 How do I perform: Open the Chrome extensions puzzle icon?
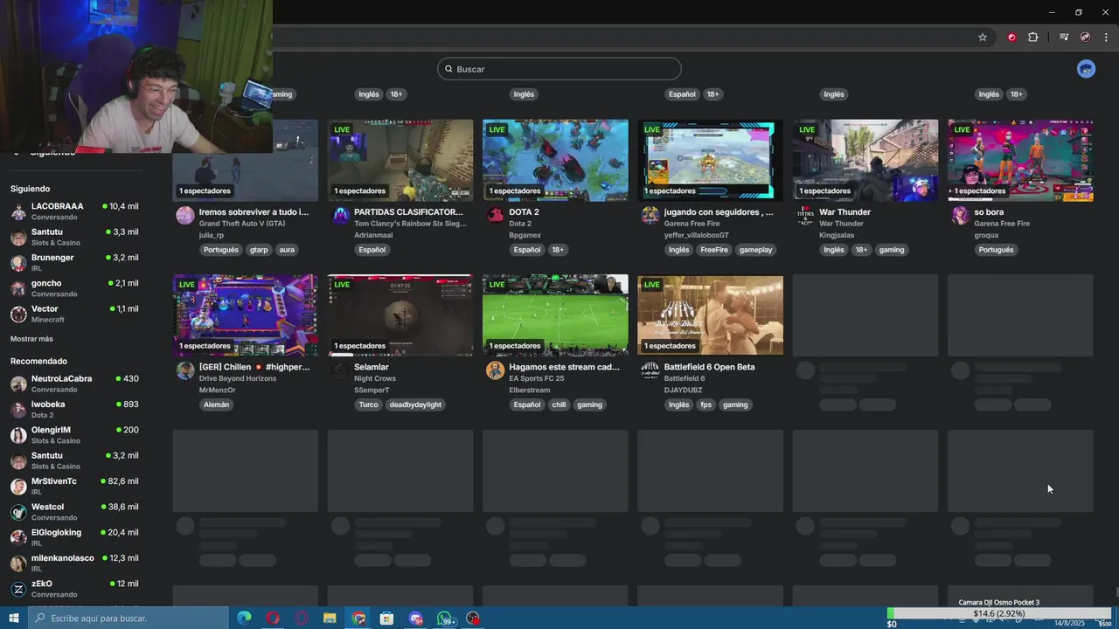1032,38
